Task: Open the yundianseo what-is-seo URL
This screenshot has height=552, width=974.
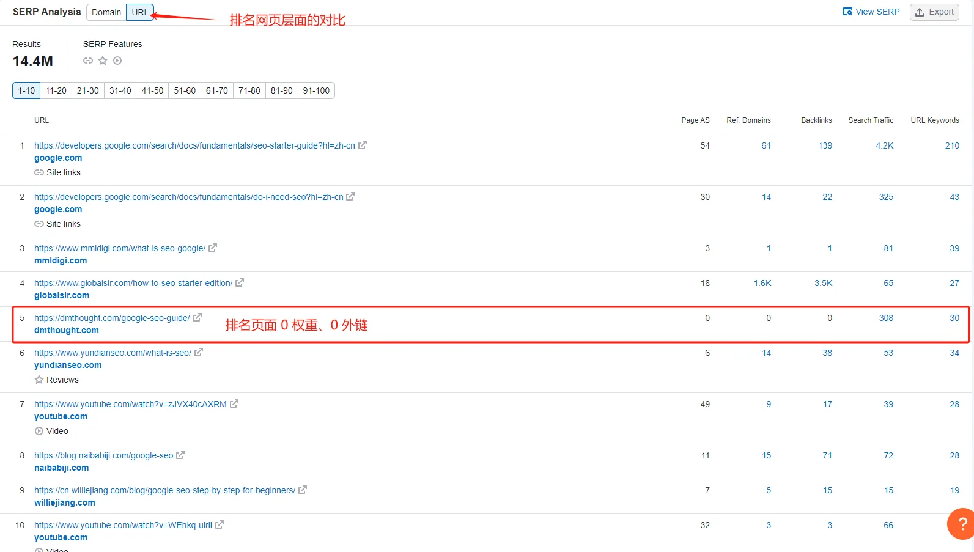Action: (113, 353)
